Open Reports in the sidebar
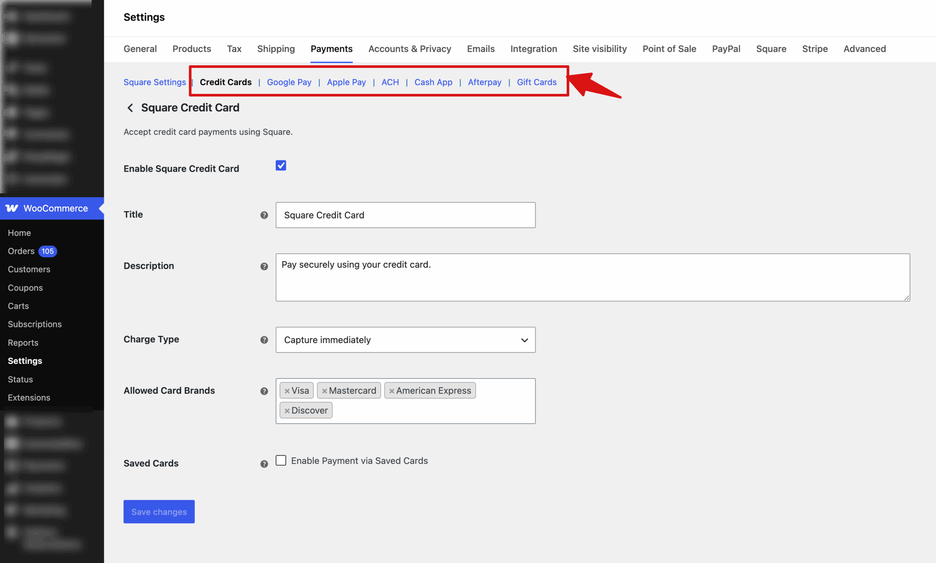 [23, 343]
